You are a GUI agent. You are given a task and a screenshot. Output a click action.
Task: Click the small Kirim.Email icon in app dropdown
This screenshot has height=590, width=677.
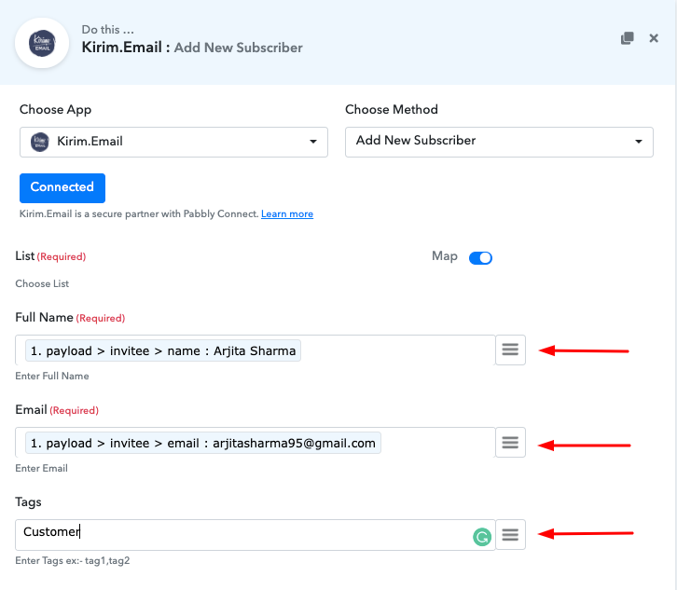[x=40, y=142]
